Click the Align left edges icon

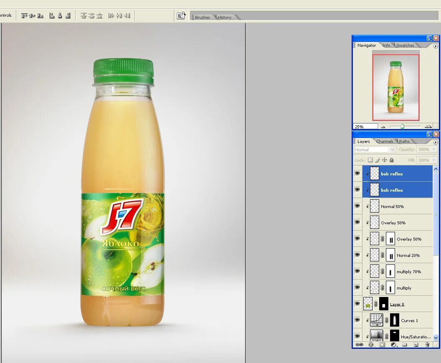coord(52,16)
